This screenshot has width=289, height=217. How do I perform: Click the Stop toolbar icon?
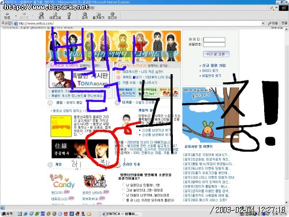click(x=41, y=16)
